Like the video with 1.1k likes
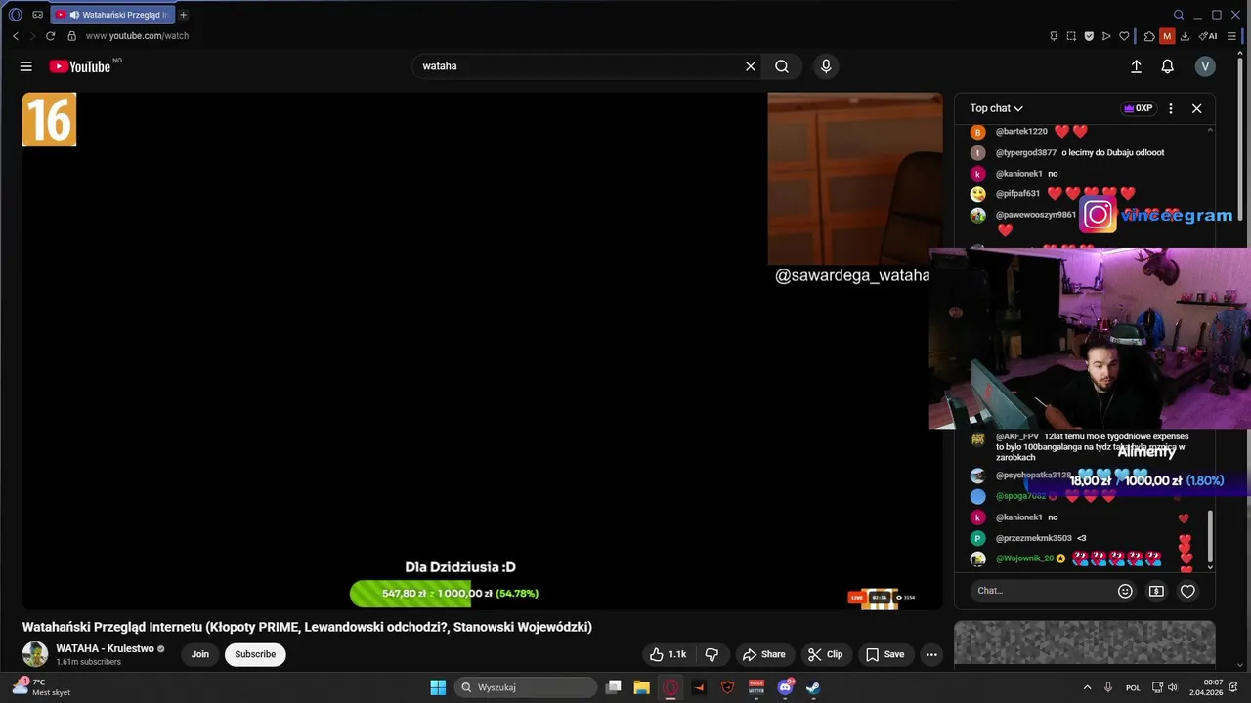The width and height of the screenshot is (1251, 703). (x=669, y=654)
